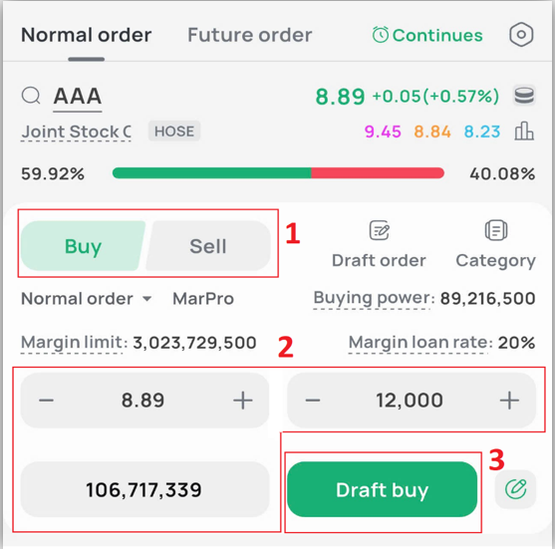555x549 pixels.
Task: Expand the Normal order dropdown
Action: point(87,299)
